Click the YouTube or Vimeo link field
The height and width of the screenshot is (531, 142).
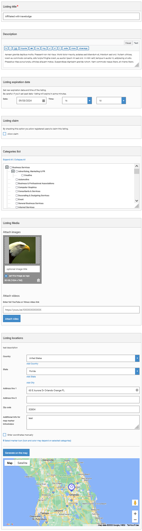pos(71,310)
